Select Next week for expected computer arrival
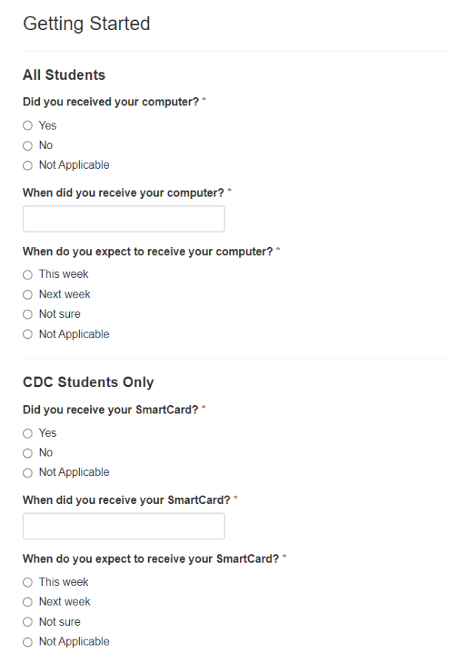This screenshot has width=467, height=653. pos(28,294)
